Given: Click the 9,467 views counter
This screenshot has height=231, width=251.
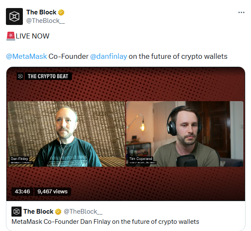Looking at the screenshot, I should 52,192.
